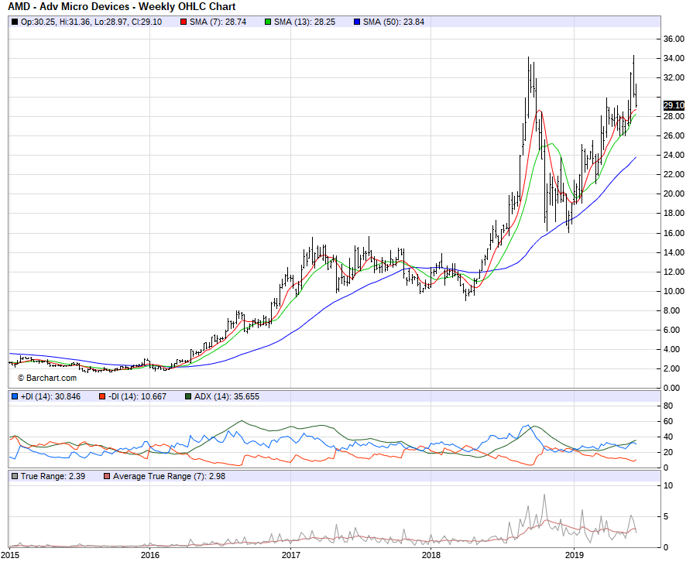Click the blue SMA (50) legend swatch
This screenshot has height=579, width=693.
(357, 22)
